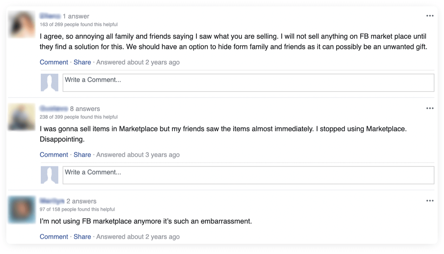Click the first answerer's profile picture
The width and height of the screenshot is (444, 254).
coord(21,24)
